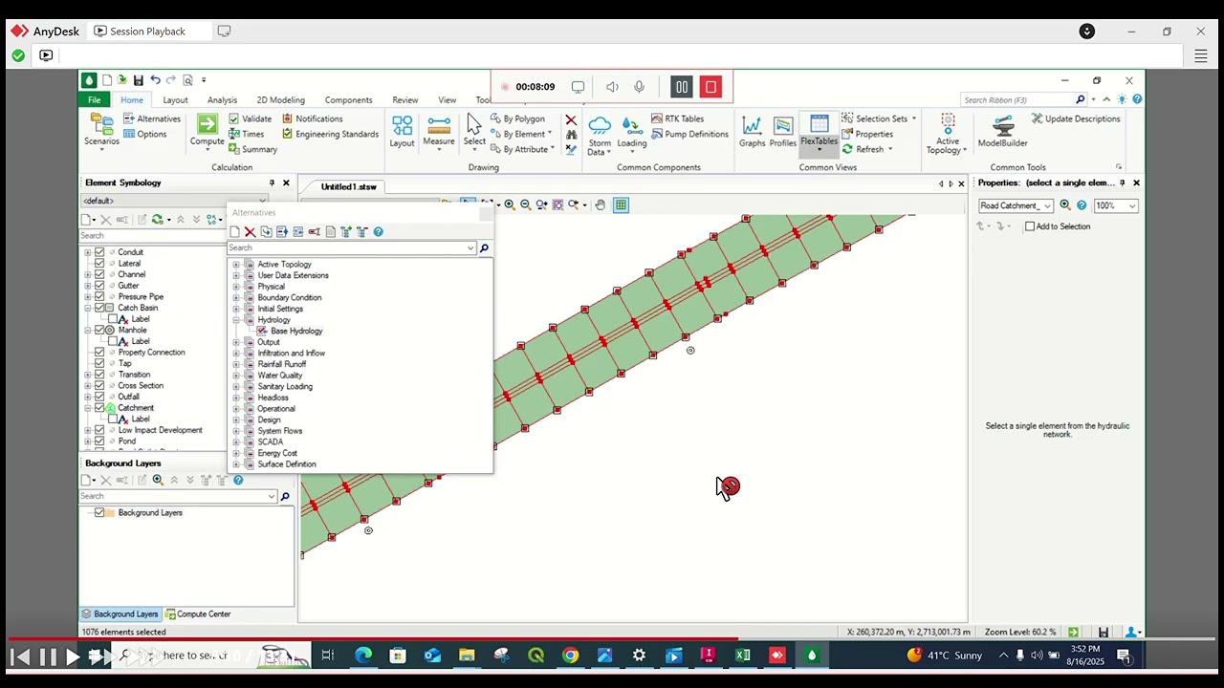
Task: Open user Notifications
Action: [312, 118]
